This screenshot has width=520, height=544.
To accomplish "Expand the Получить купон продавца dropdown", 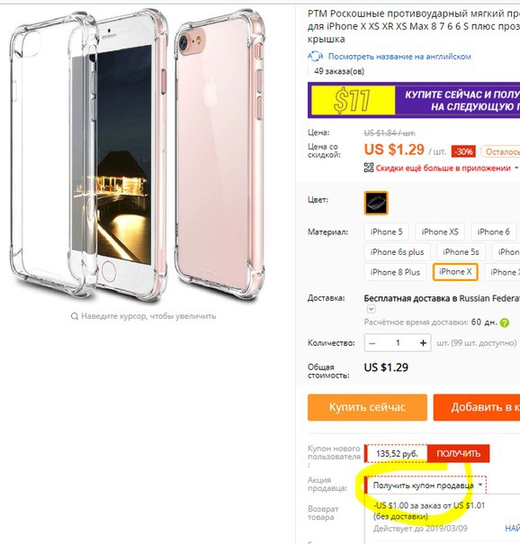I will point(426,485).
